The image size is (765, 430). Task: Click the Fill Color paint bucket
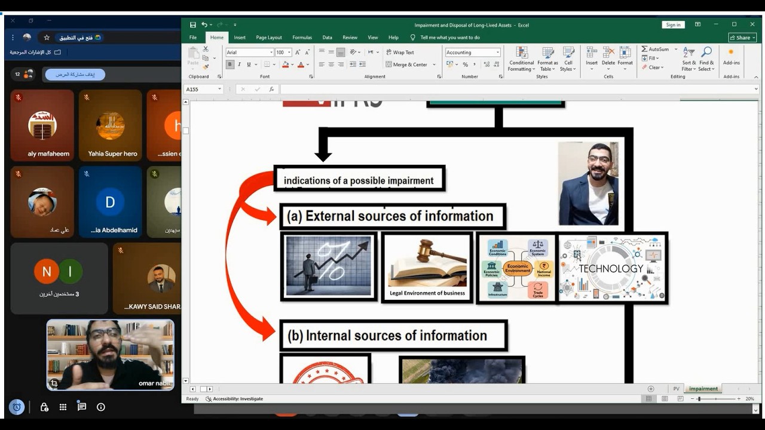285,64
